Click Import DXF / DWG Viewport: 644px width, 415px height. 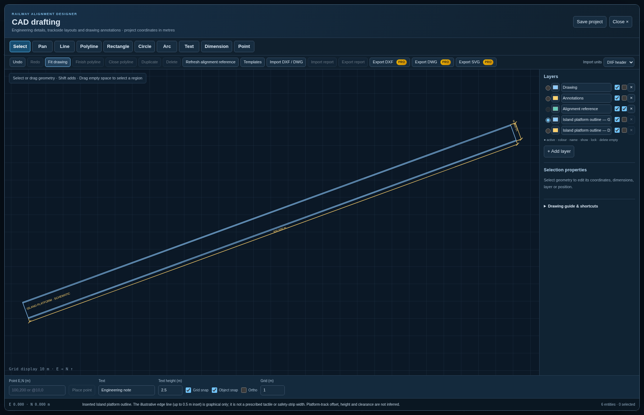(x=286, y=62)
